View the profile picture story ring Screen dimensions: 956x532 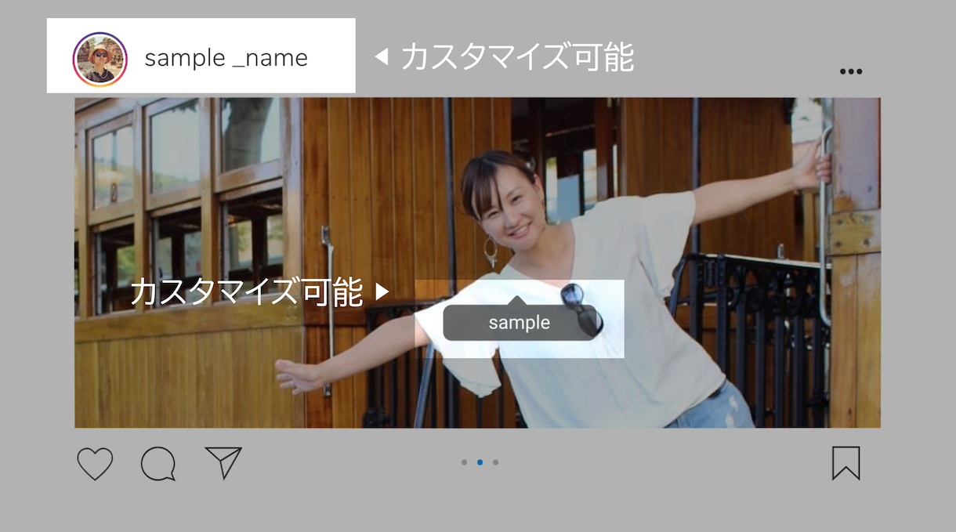point(100,59)
